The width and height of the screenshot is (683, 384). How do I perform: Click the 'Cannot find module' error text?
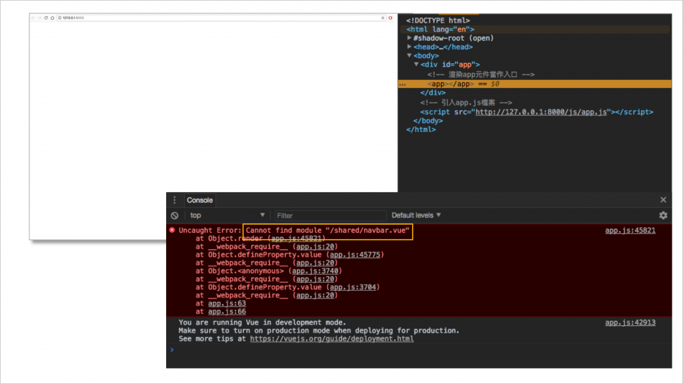[x=327, y=230]
